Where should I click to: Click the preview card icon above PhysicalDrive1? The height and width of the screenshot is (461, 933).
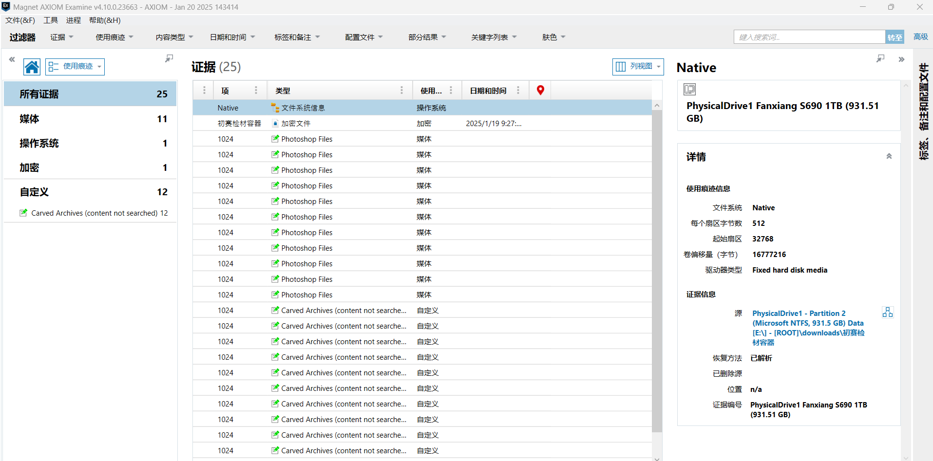tap(689, 89)
